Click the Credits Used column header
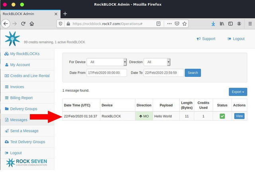 point(203,105)
